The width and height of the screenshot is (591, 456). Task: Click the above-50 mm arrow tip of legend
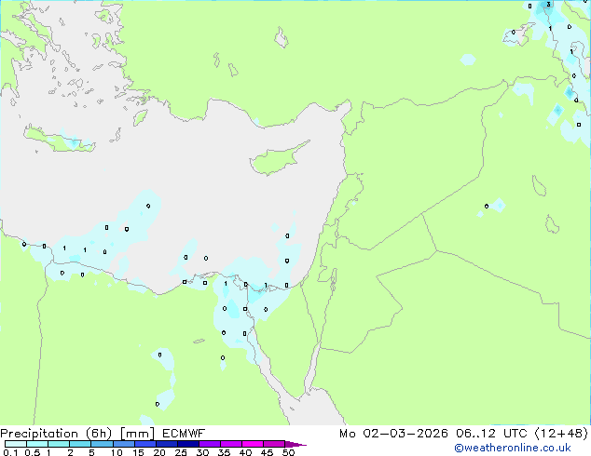click(295, 444)
